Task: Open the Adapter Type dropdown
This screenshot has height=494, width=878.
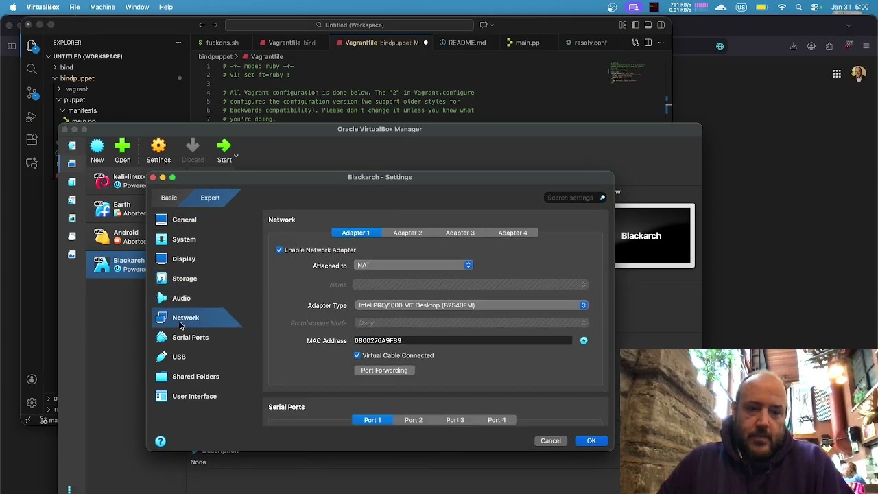Action: point(472,305)
